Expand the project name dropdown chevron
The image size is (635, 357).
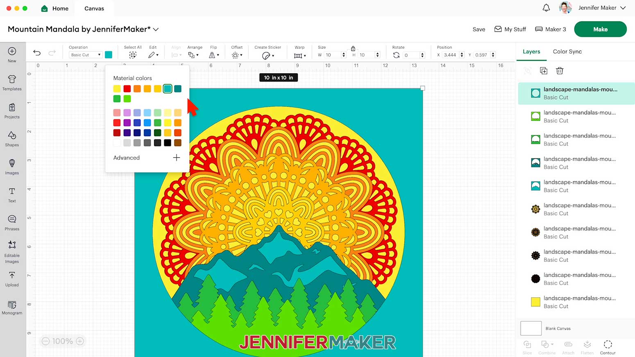tap(156, 29)
